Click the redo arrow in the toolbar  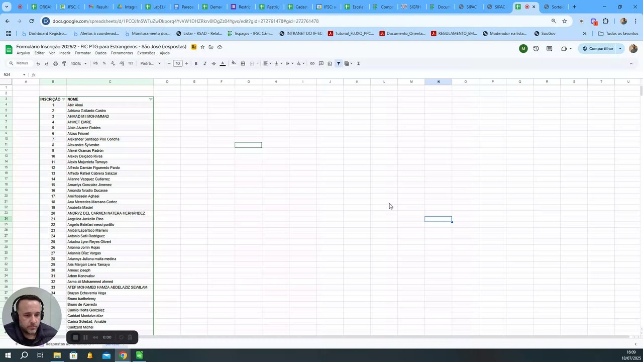(47, 63)
